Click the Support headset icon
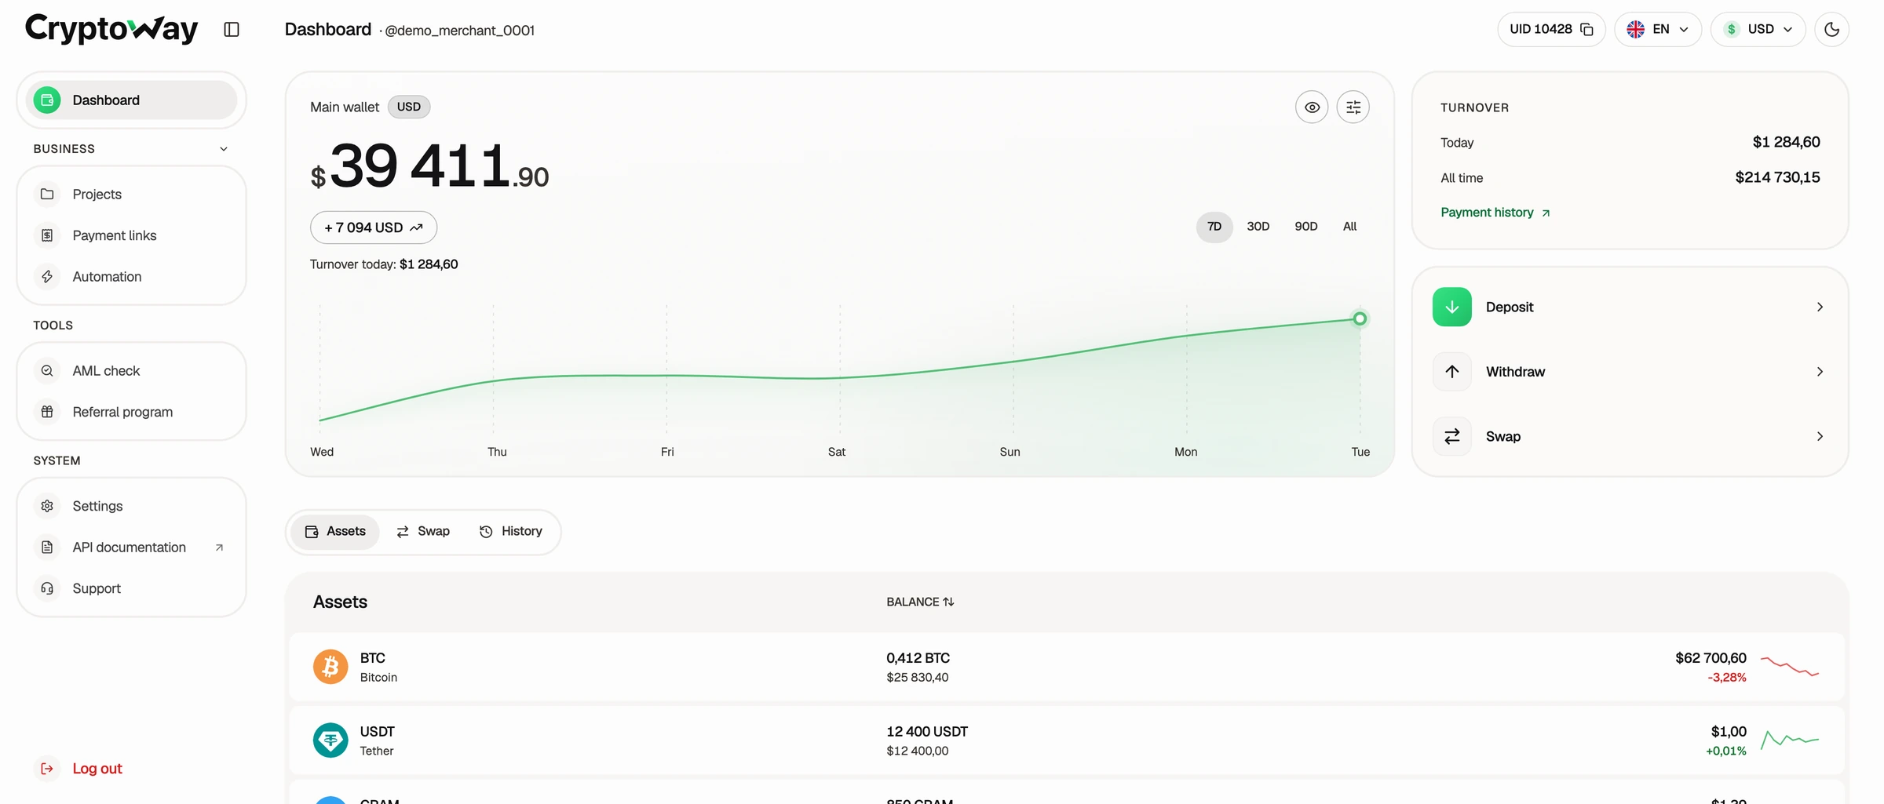Image resolution: width=1884 pixels, height=804 pixels. 47,588
